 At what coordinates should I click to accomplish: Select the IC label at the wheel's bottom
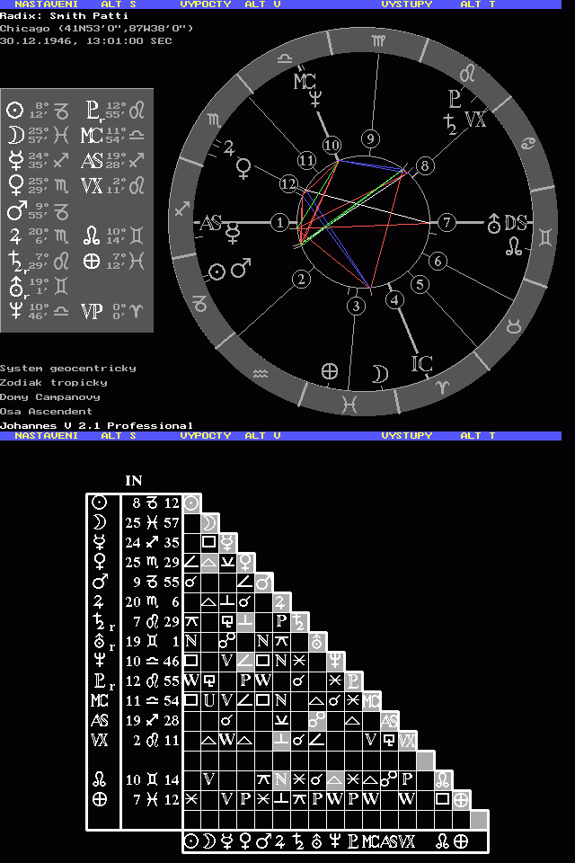point(421,364)
